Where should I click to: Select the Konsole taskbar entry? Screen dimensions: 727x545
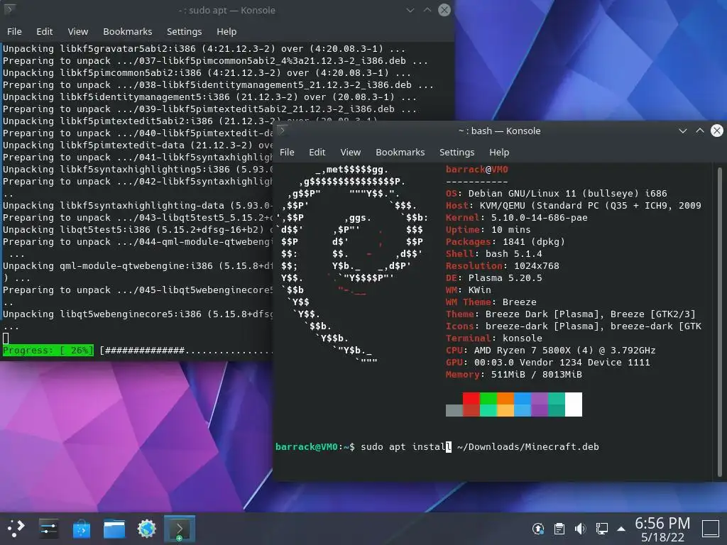(180, 529)
